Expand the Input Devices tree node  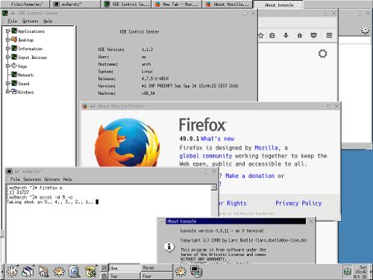[7, 57]
